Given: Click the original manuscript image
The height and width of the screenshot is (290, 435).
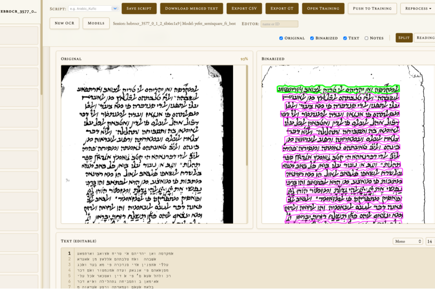Looking at the screenshot, I should (147, 145).
